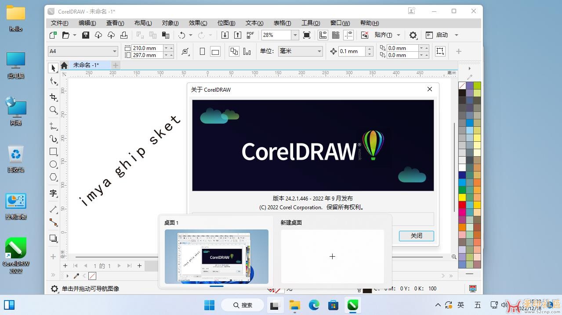Select the Drop Shadow tool

(x=53, y=238)
